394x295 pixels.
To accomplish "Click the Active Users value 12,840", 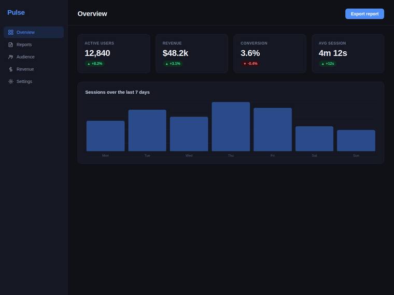I will (x=97, y=53).
